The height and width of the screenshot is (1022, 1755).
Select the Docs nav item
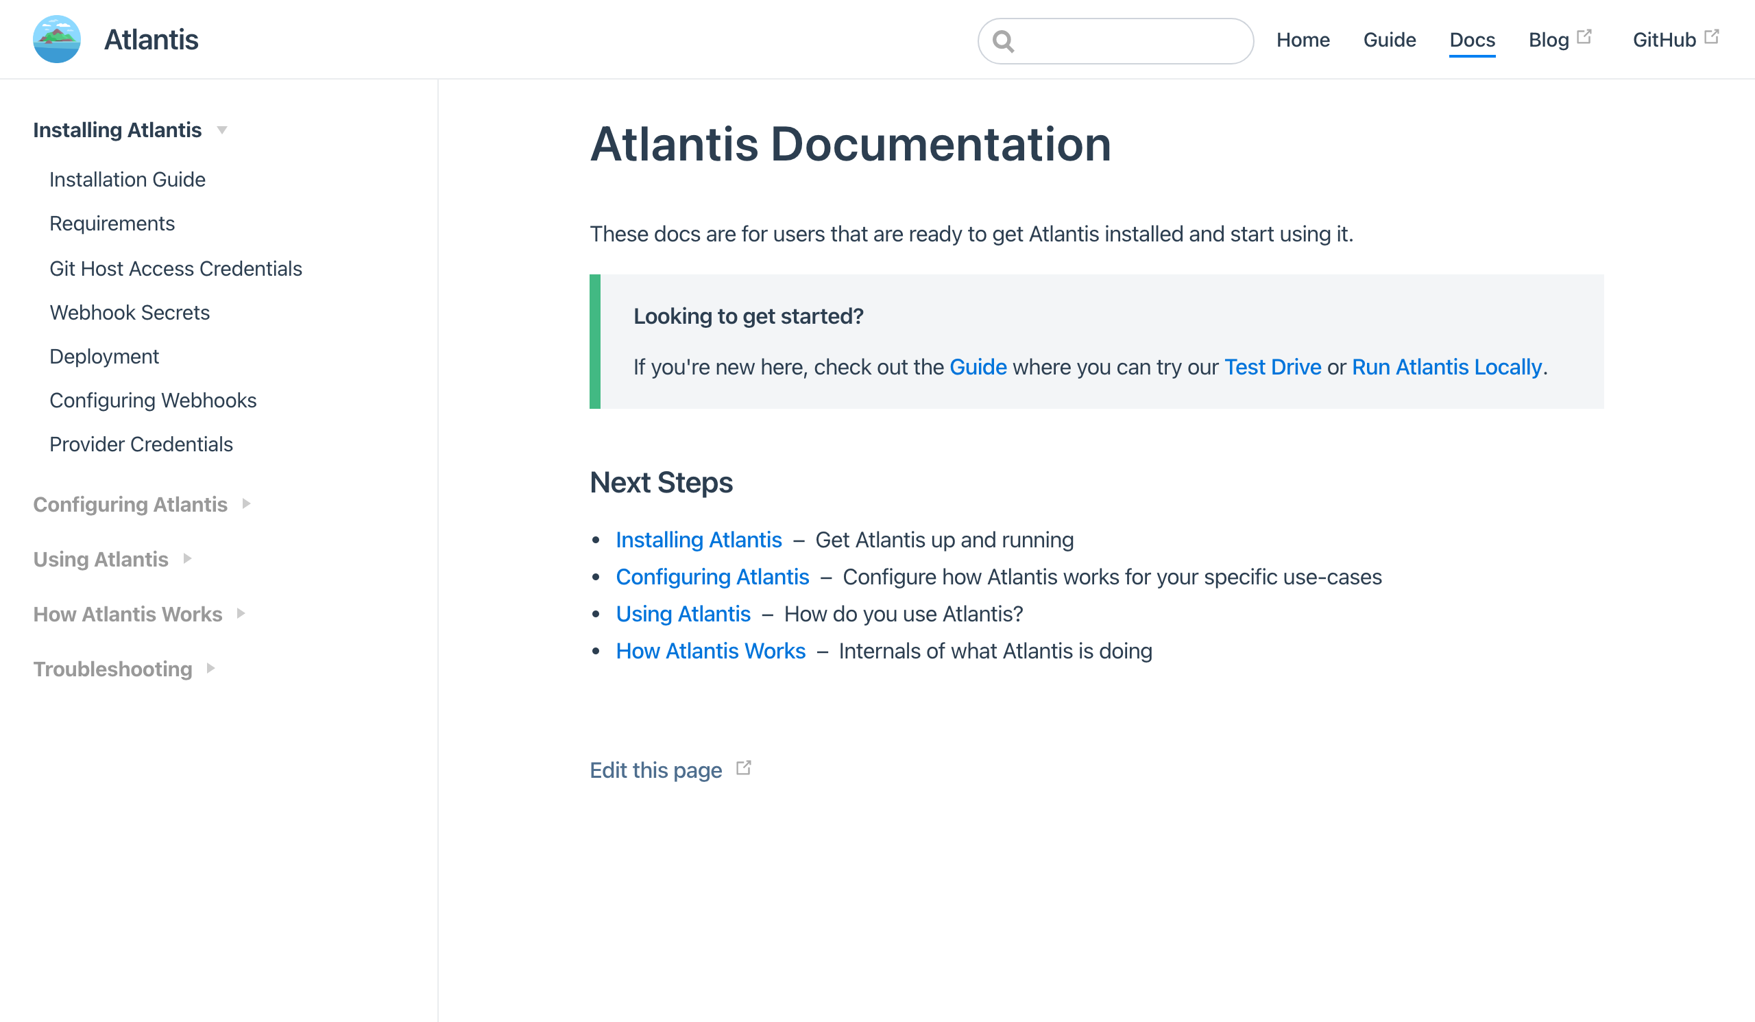(1473, 40)
